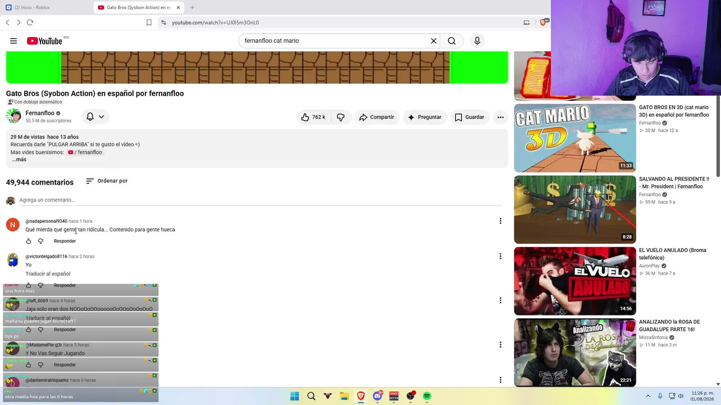
Task: Open the ROSA DE GUADALUPE video thumbnail
Action: coord(575,353)
